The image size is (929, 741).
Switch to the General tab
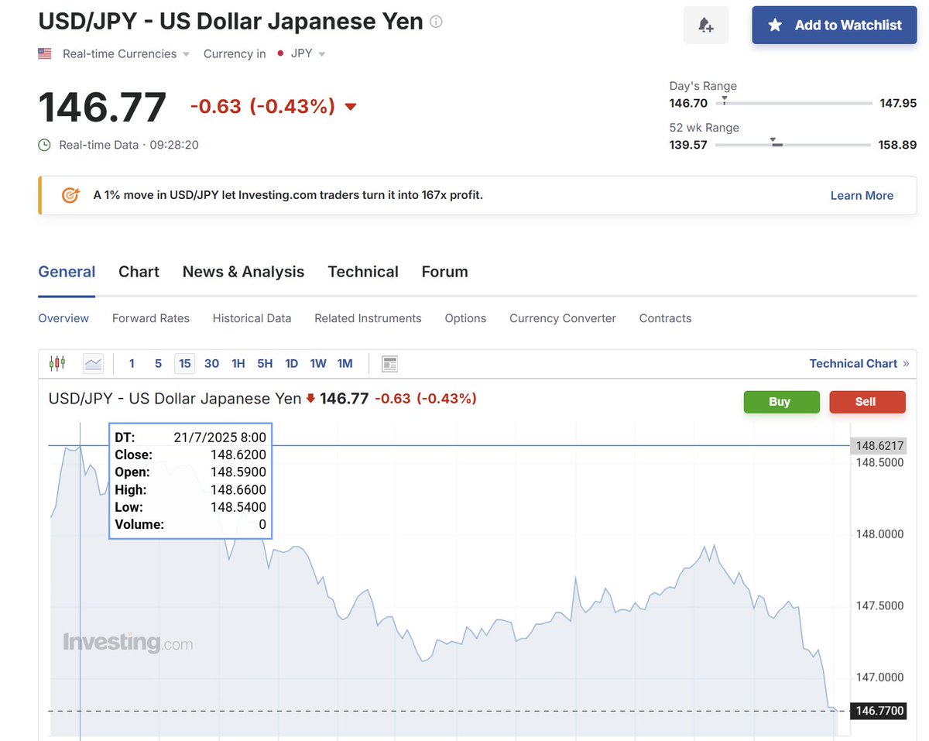tap(67, 272)
